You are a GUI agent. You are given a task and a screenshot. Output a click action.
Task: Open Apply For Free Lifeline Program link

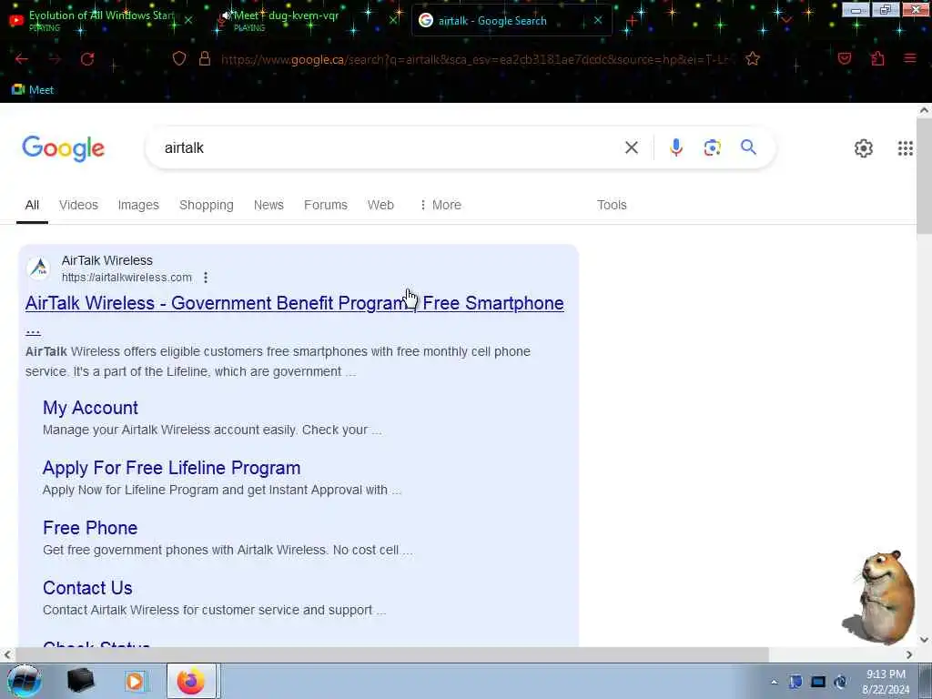171,468
